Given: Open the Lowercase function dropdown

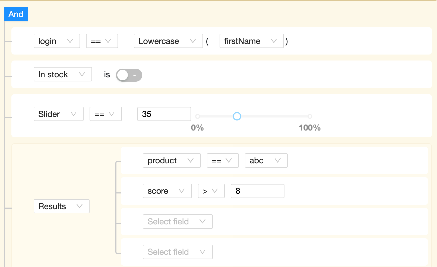Looking at the screenshot, I should click(x=168, y=41).
